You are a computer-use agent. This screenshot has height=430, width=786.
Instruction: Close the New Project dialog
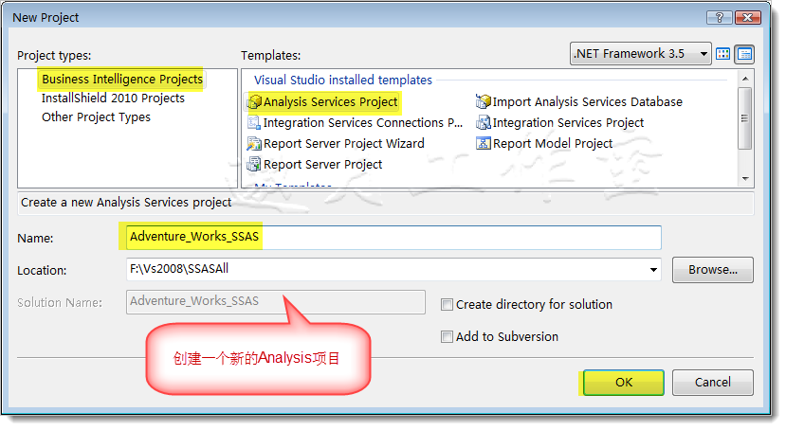[748, 17]
